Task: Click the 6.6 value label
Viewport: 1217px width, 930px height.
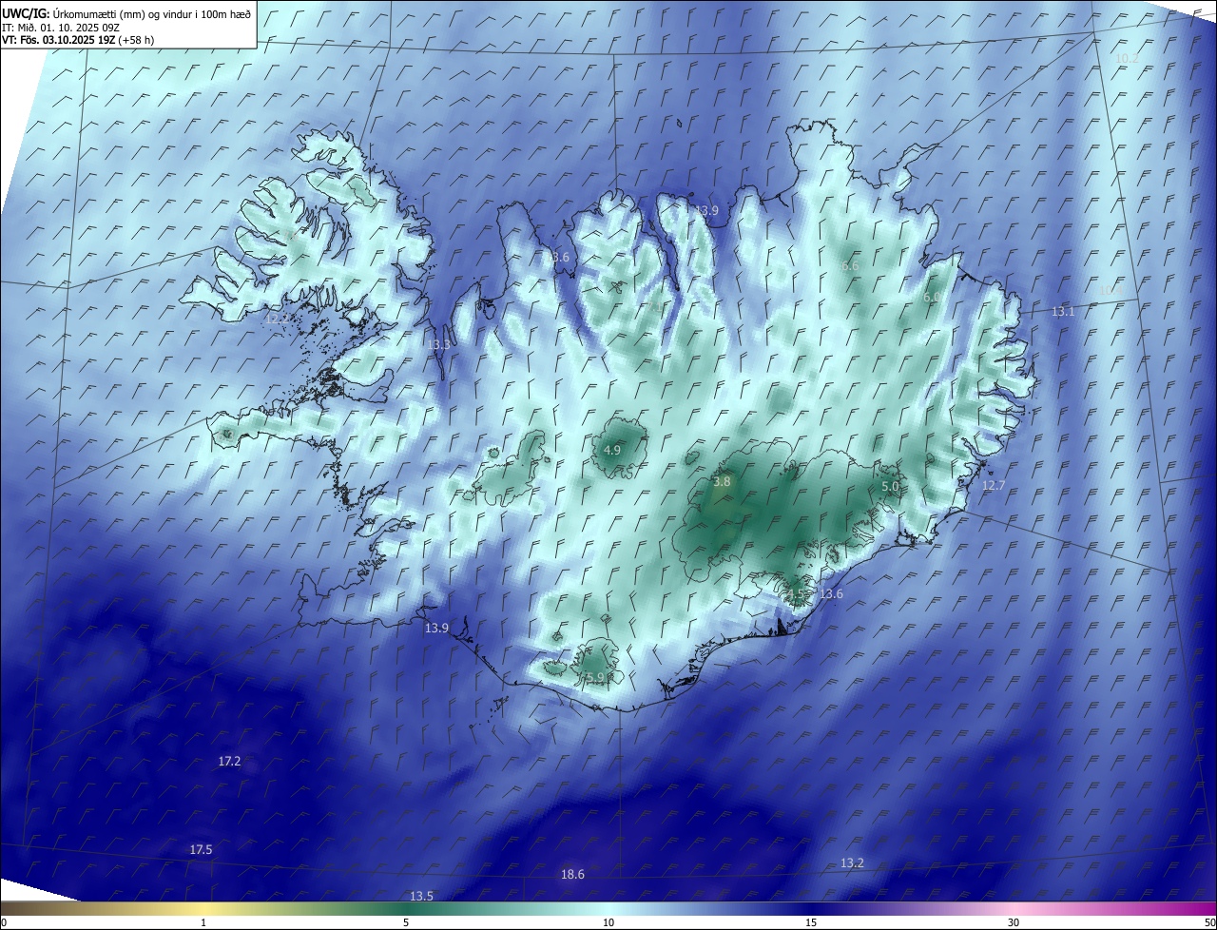Action: [850, 266]
